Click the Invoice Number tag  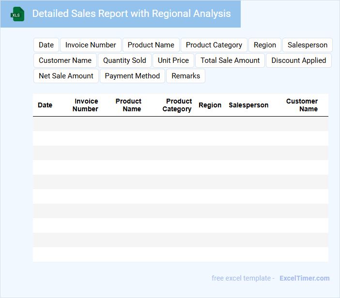pos(91,45)
